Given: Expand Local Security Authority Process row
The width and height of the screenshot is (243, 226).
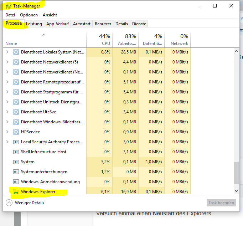Looking at the screenshot, I should click(x=7, y=142).
